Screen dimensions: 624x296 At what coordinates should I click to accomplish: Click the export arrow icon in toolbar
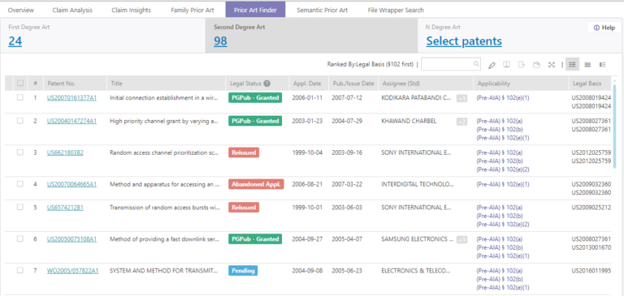(522, 65)
